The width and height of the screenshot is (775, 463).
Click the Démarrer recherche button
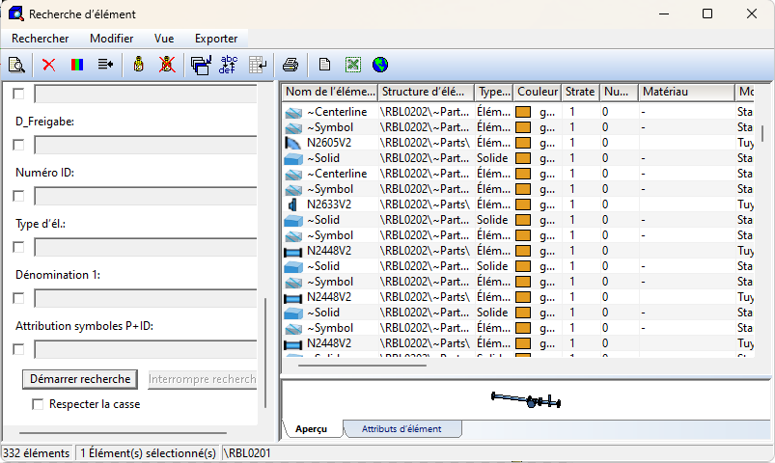tap(80, 379)
